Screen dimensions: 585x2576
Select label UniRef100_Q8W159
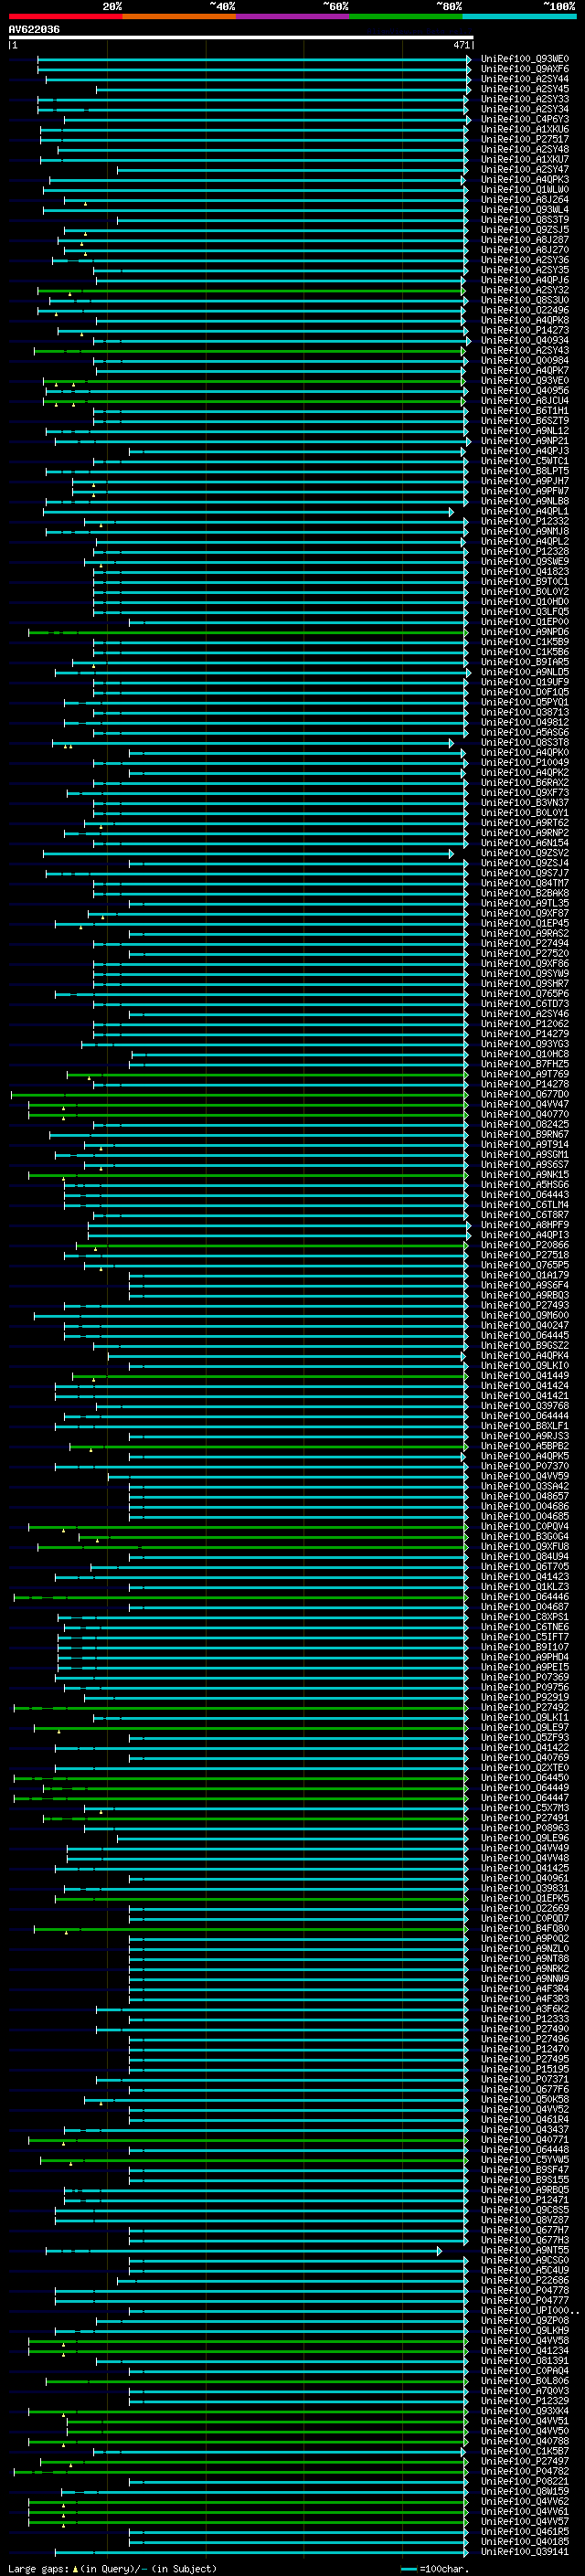click(525, 2492)
